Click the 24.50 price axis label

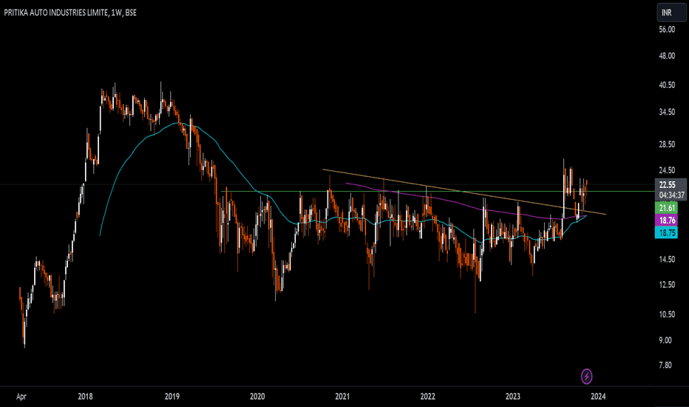pyautogui.click(x=667, y=170)
